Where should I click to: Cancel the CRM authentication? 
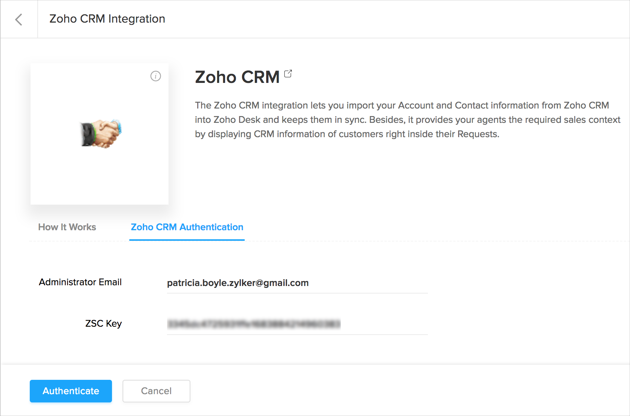click(156, 391)
